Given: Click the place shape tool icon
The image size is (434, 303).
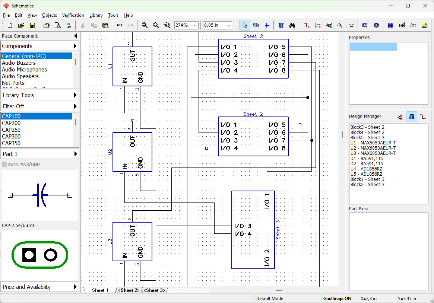Looking at the screenshot, I should coord(402,25).
